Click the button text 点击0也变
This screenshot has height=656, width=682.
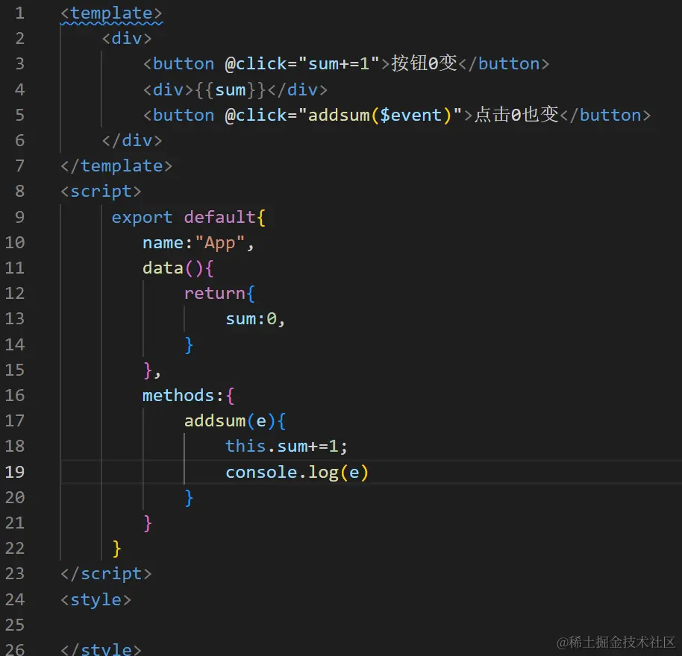click(x=516, y=115)
